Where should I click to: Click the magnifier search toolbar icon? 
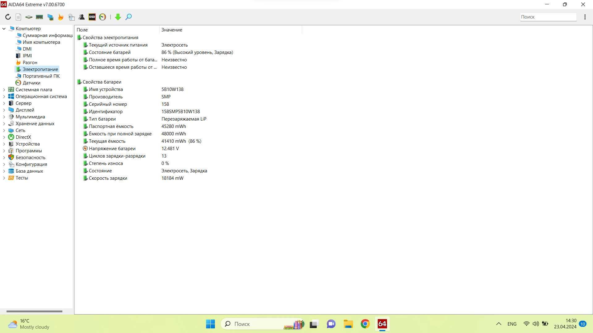(x=128, y=17)
